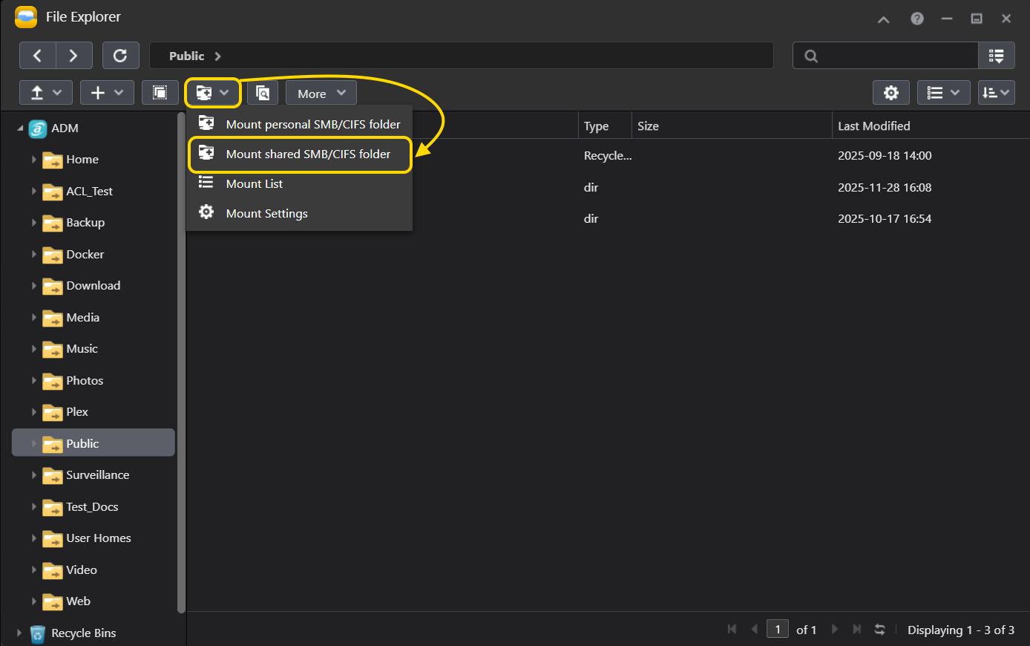Open the File Explorer help icon
1030x646 pixels.
click(917, 19)
